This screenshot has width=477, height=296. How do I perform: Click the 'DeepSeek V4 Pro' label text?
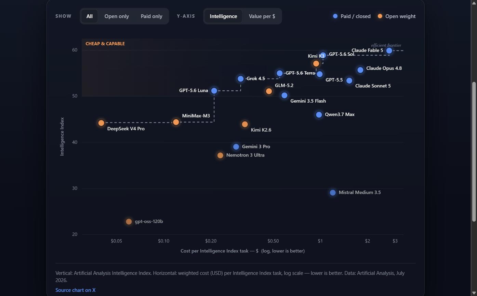click(126, 129)
